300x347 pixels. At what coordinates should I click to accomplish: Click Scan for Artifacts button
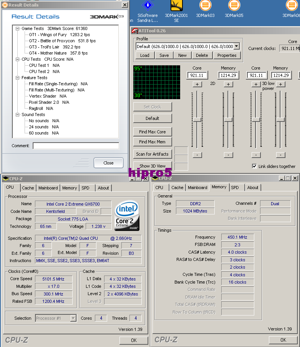(152, 154)
